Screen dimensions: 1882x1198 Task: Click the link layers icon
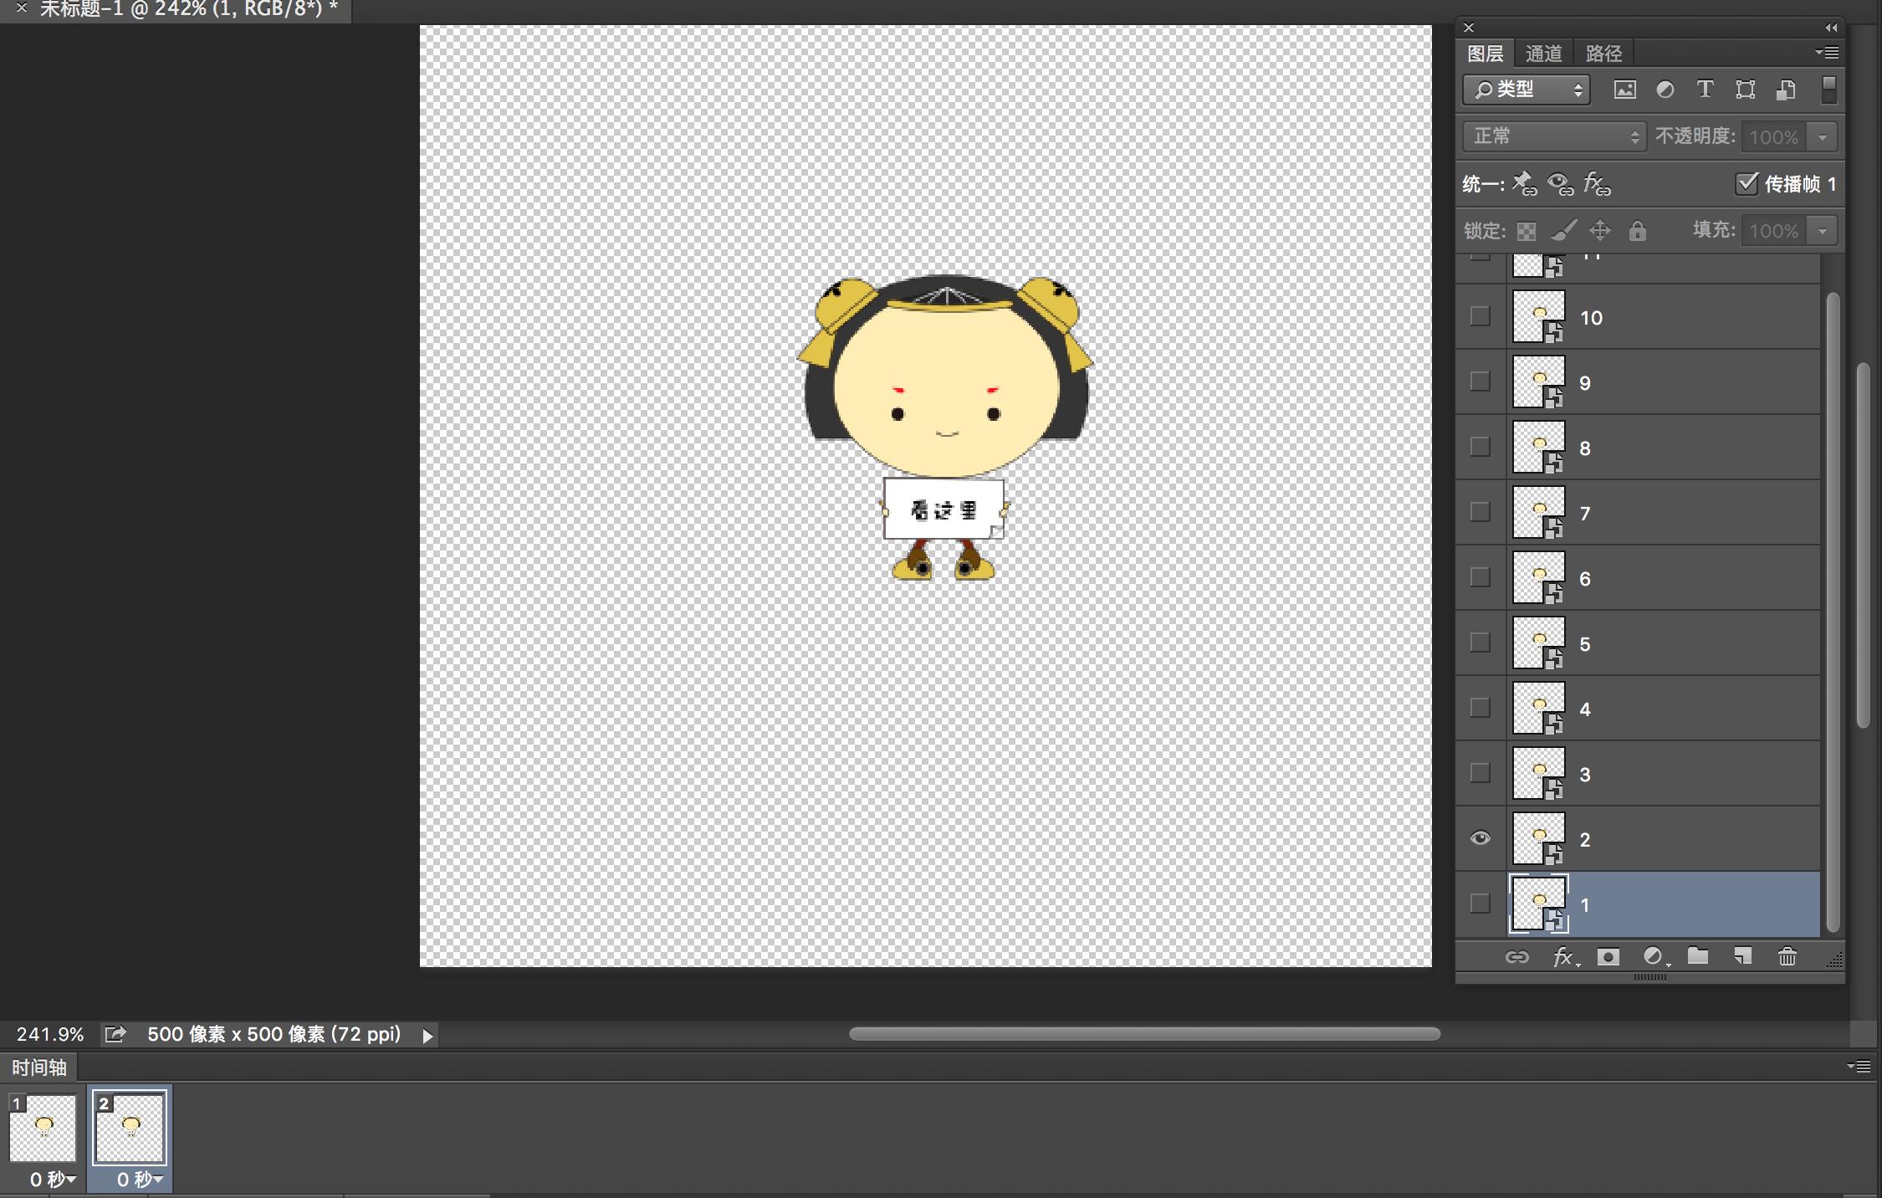coord(1516,956)
